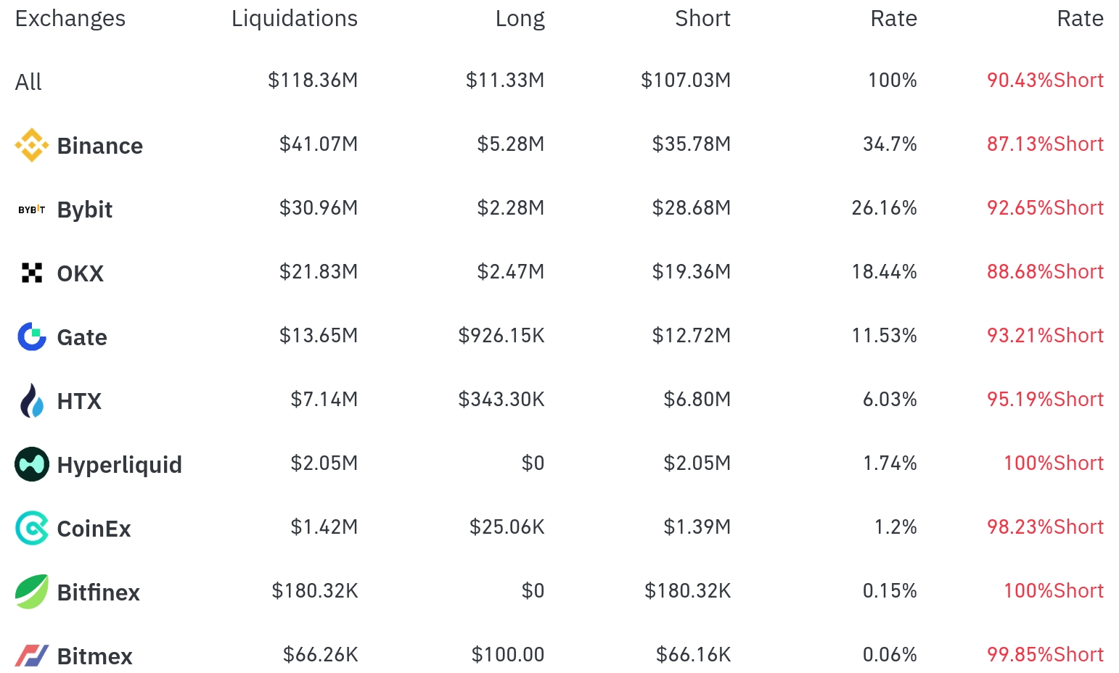The height and width of the screenshot is (673, 1119).
Task: Sort by the Liquidations column header
Action: click(x=295, y=19)
